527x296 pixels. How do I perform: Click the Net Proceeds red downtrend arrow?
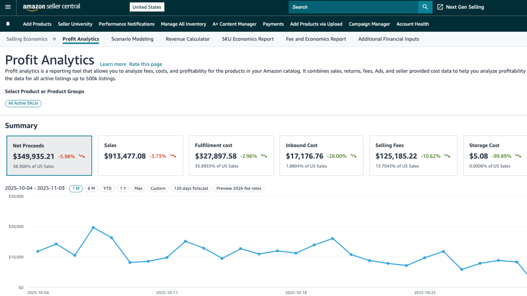(x=82, y=156)
